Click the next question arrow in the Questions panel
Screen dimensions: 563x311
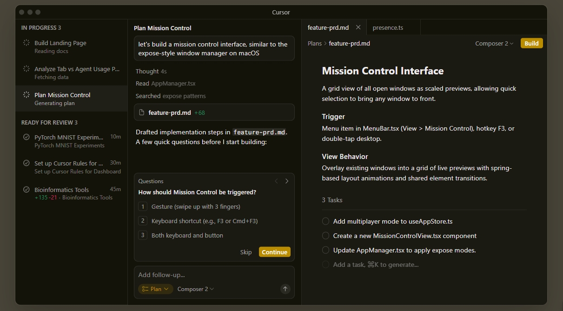coord(287,181)
